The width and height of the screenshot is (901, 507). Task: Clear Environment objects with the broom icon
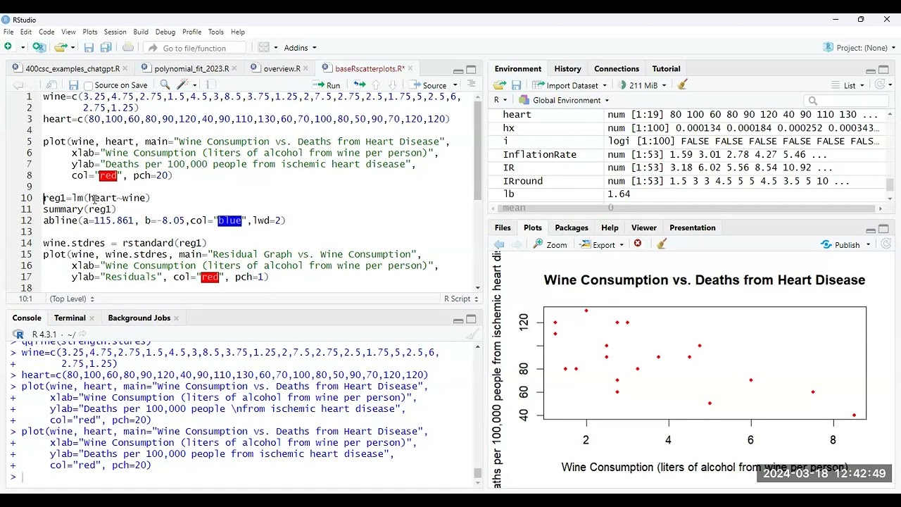[682, 84]
